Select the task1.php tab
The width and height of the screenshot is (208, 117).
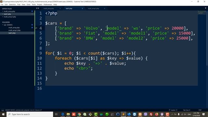(69, 8)
